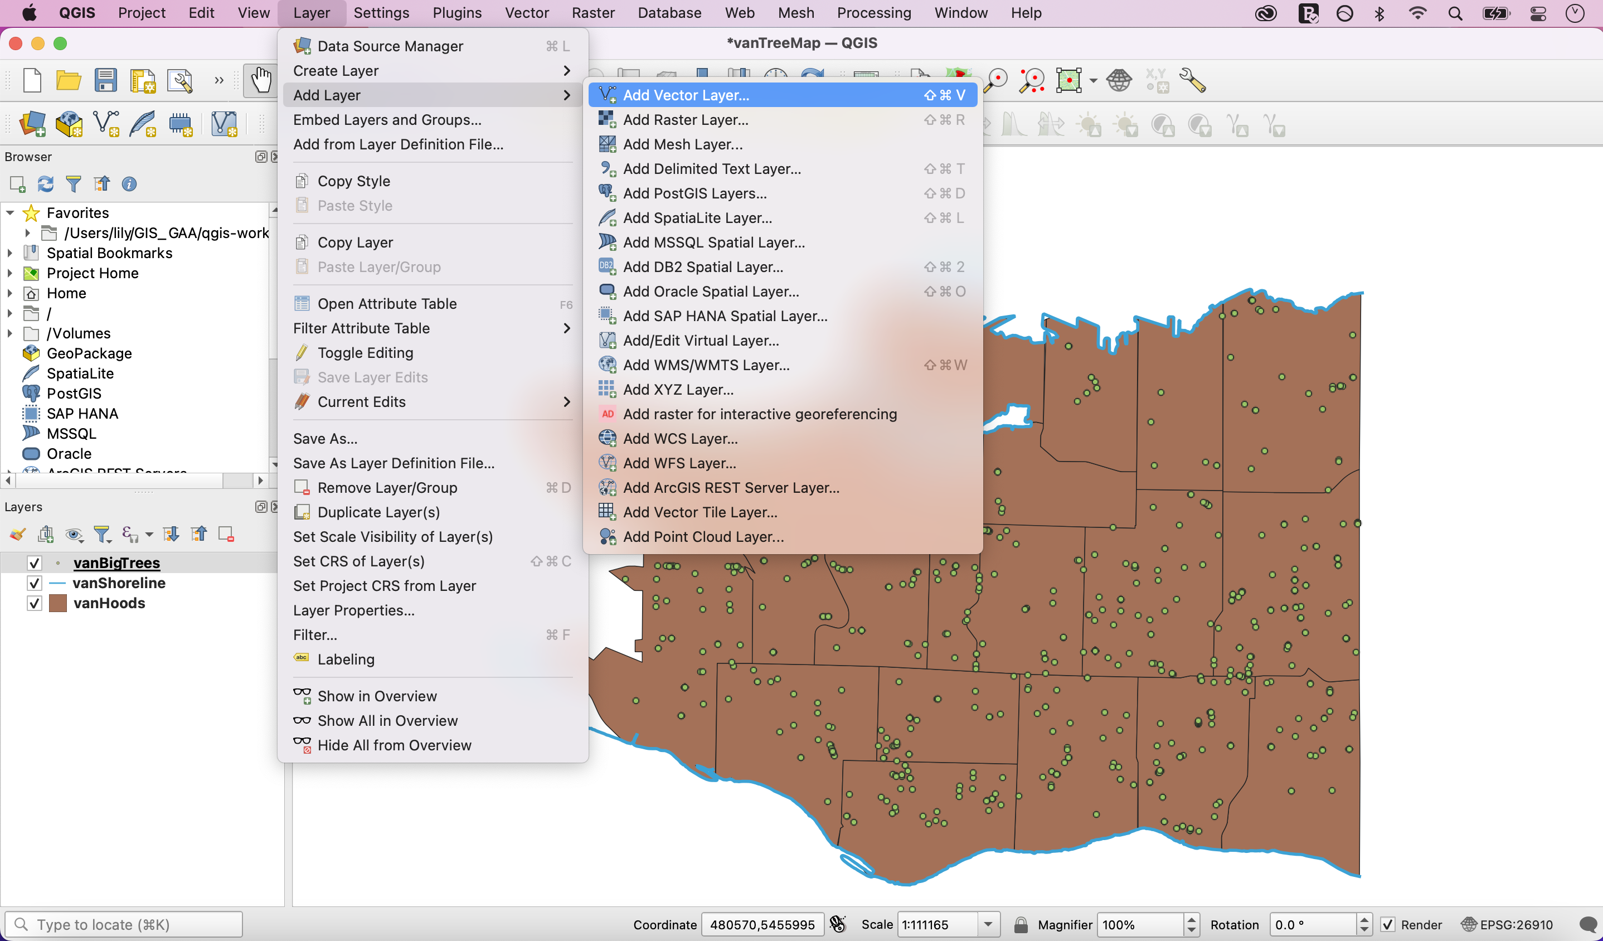Click Enable Properties info icon in Browser
The width and height of the screenshot is (1603, 941).
tap(129, 185)
